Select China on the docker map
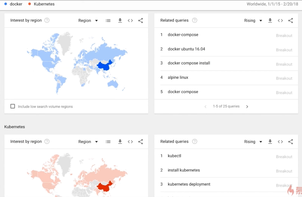This screenshot has height=197, width=302. click(x=105, y=66)
